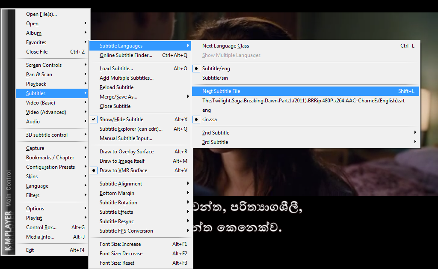Pick the eng subtitle file entry

tap(305, 110)
